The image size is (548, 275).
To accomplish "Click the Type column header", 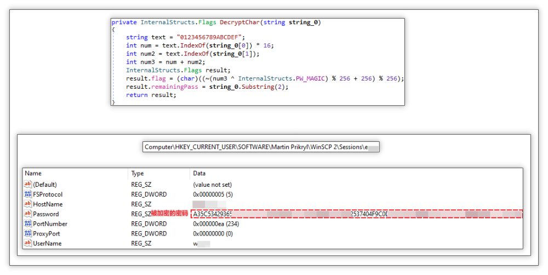I will click(x=138, y=174).
